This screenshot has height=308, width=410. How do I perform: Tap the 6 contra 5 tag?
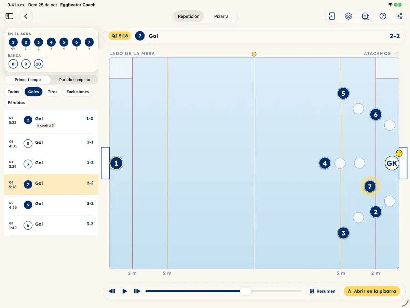point(46,126)
